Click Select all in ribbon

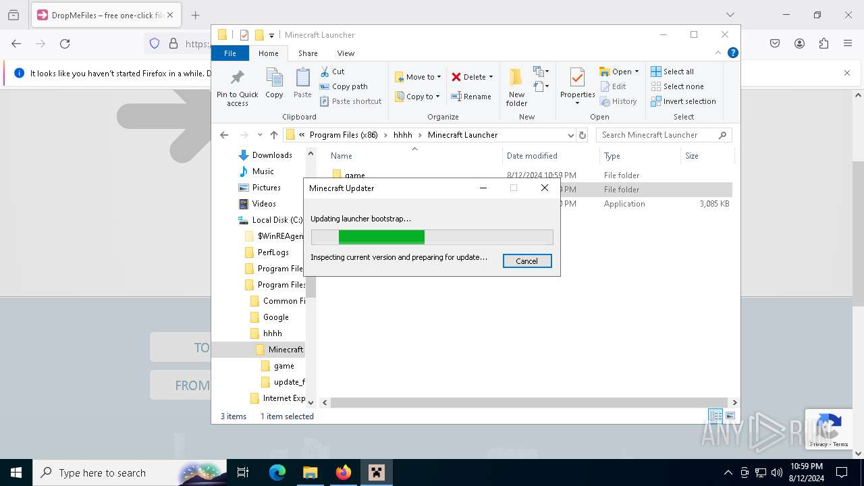[672, 72]
